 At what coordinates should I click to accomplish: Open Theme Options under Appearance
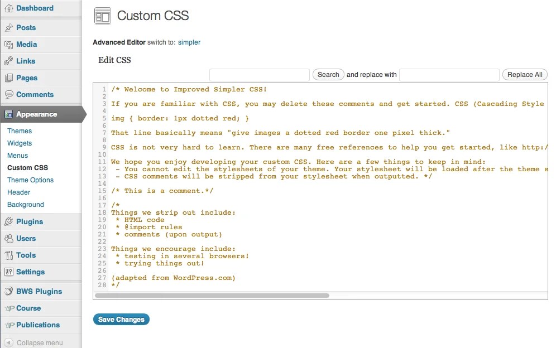click(30, 180)
